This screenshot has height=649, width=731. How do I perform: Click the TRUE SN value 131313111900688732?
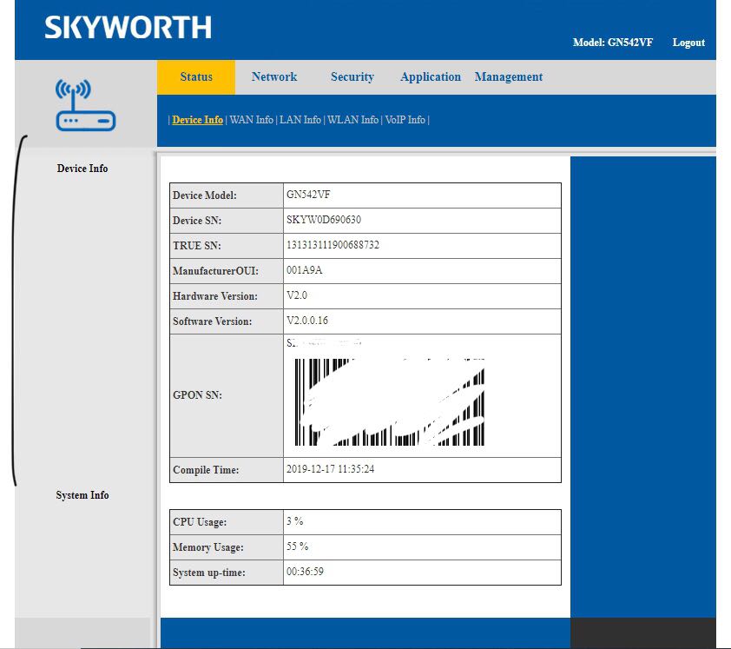[x=333, y=245]
